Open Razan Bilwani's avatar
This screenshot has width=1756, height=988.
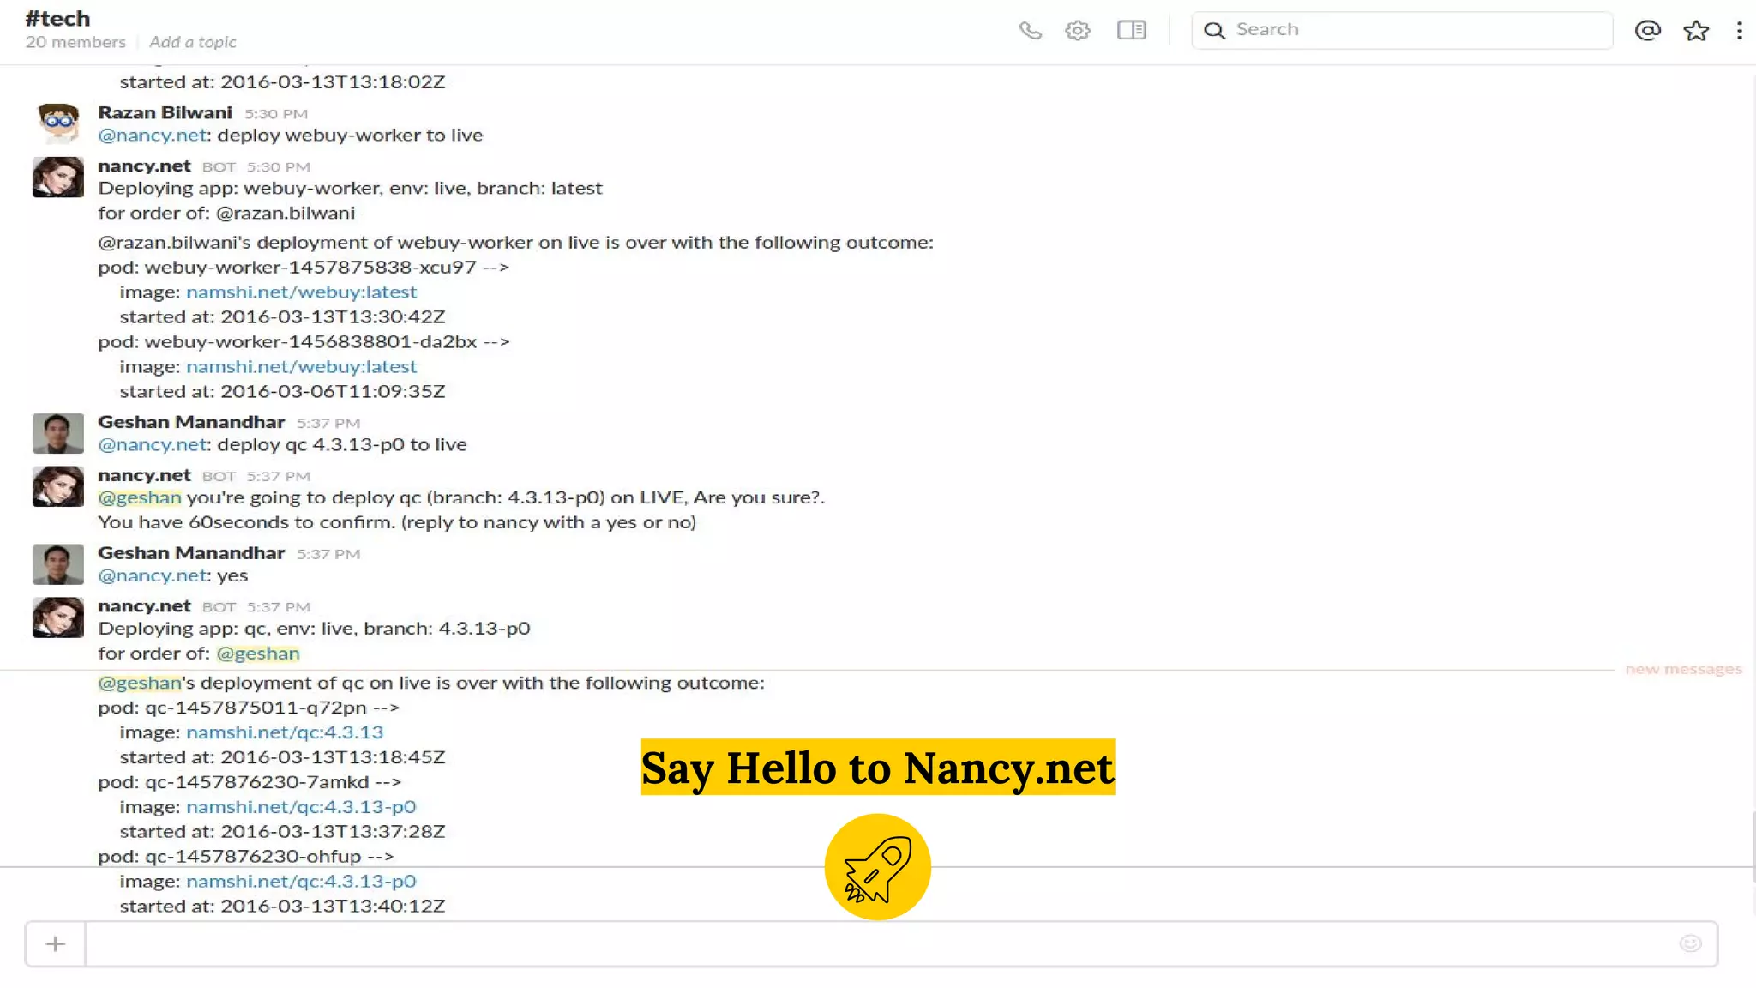[x=58, y=123]
